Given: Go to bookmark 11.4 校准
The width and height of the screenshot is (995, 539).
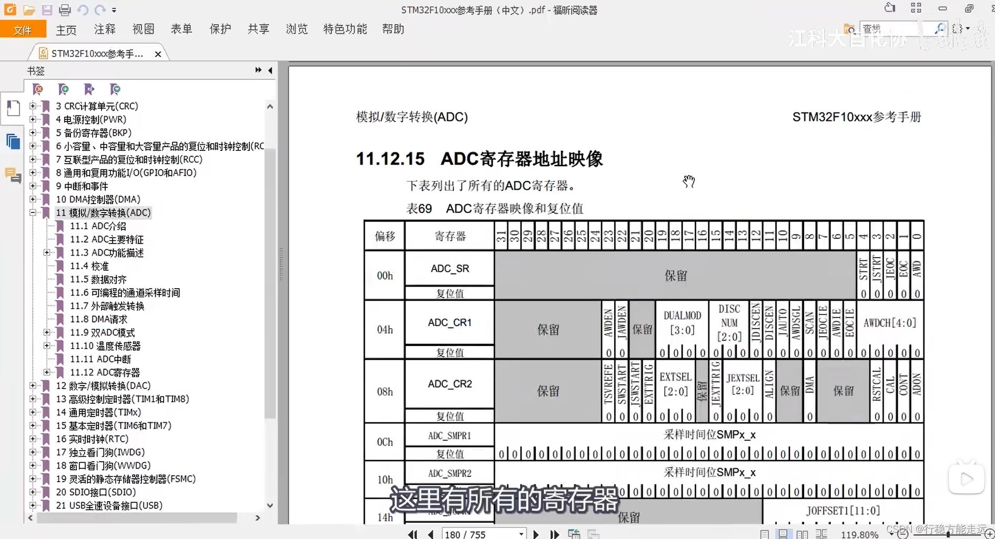Looking at the screenshot, I should point(89,266).
